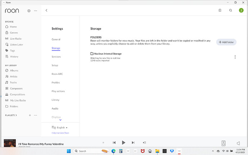The width and height of the screenshot is (248, 155).
Task: Open the search magnifier in top bar
Action: [231, 10]
